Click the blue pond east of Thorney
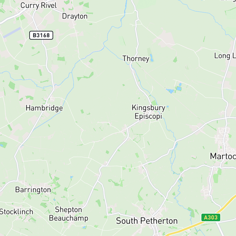Image resolution: width=236 pixels, height=236 pixels. [151, 58]
